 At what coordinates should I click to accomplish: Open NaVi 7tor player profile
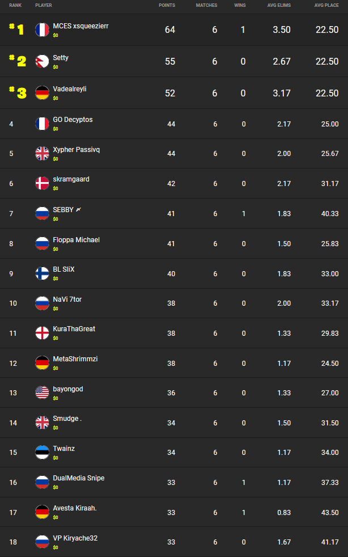(67, 299)
